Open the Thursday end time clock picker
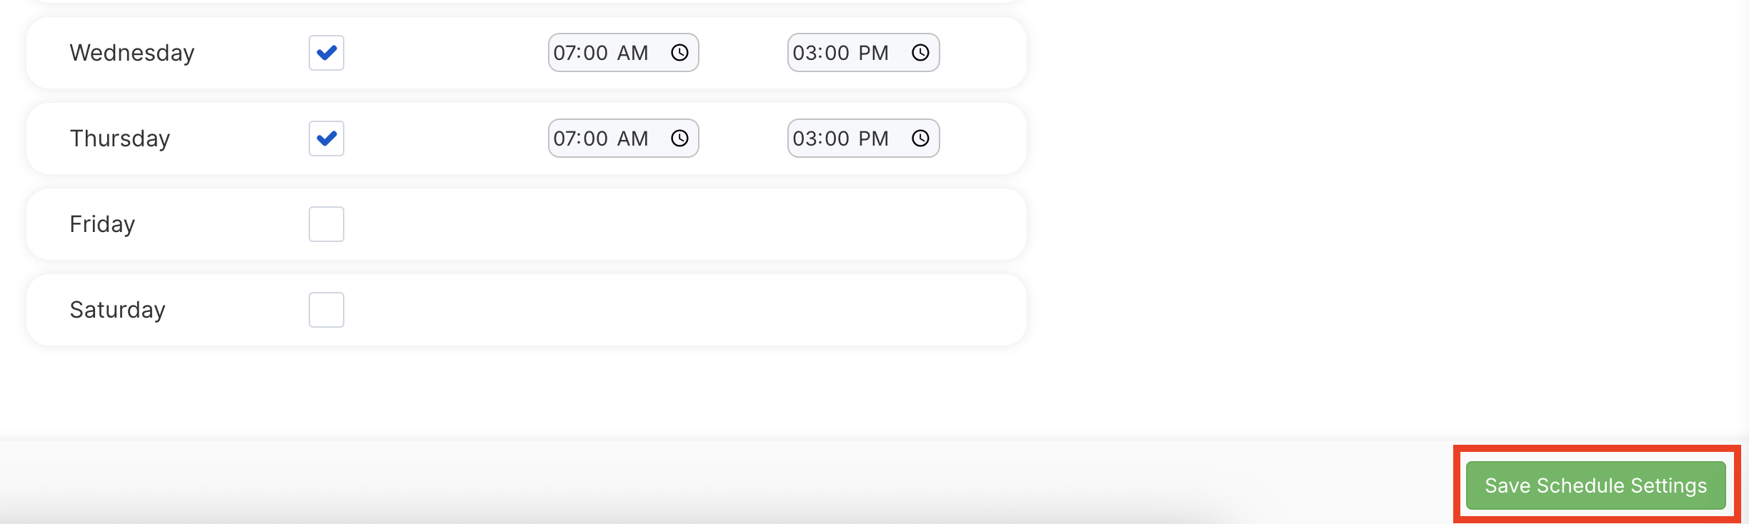Screen dimensions: 1749x524 point(920,138)
